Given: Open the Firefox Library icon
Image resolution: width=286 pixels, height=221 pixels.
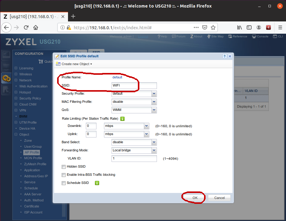Looking at the screenshot, I should 239,27.
